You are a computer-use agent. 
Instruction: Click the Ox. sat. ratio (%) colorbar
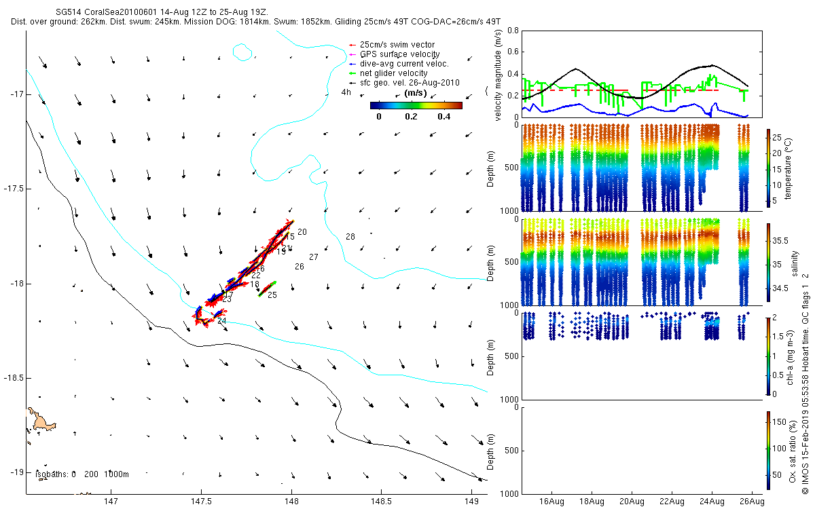tap(769, 450)
